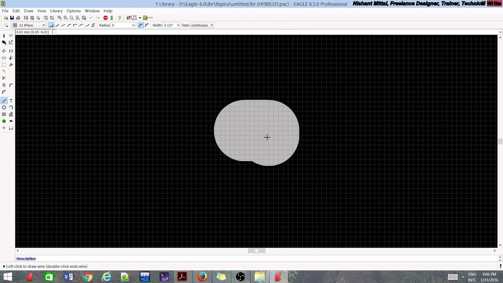Open the Width 0.127 dropdown

click(172, 25)
